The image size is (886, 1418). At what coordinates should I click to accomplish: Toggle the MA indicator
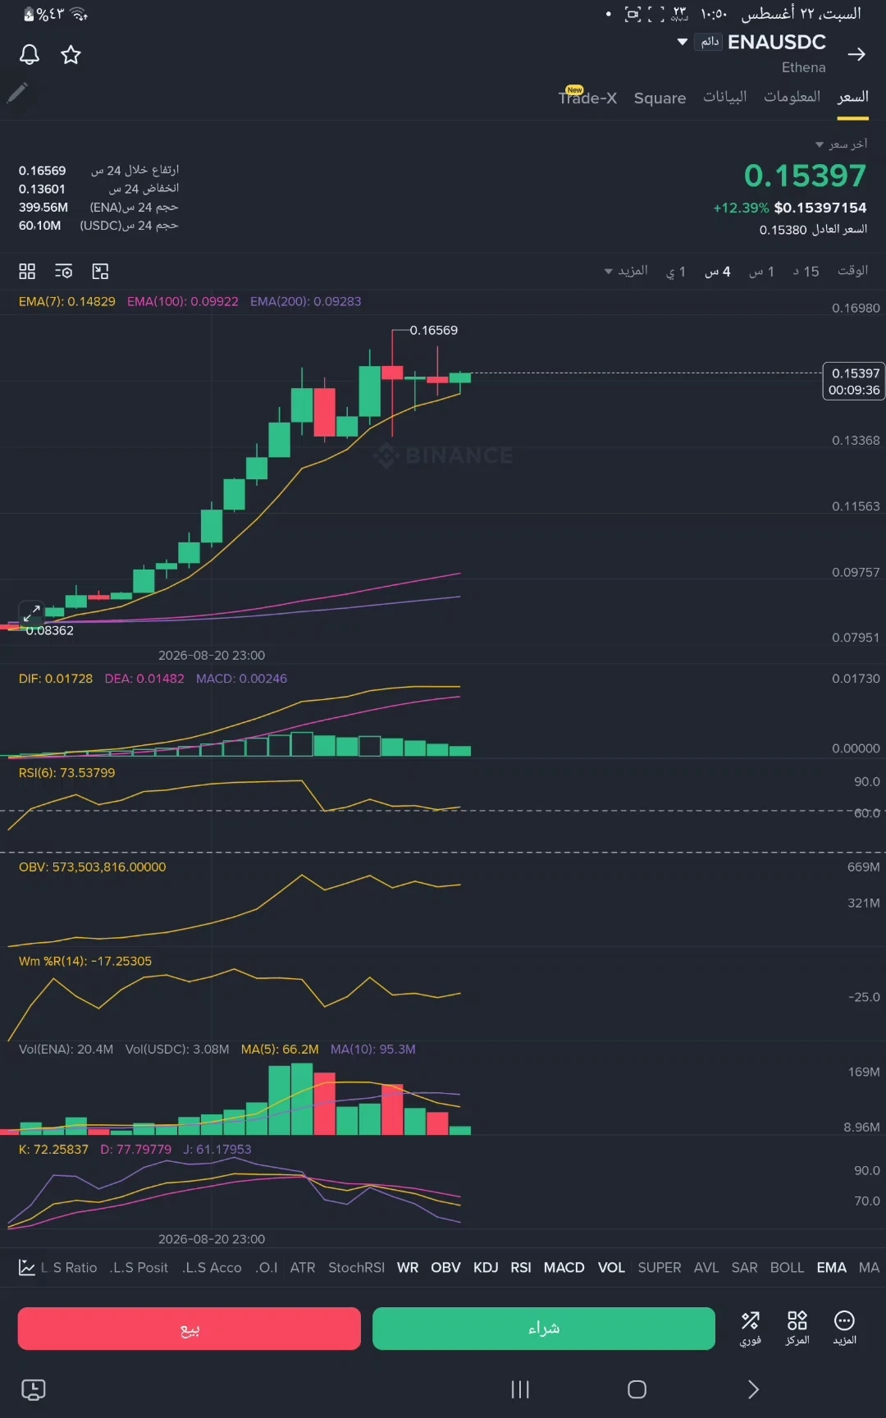pyautogui.click(x=869, y=1268)
